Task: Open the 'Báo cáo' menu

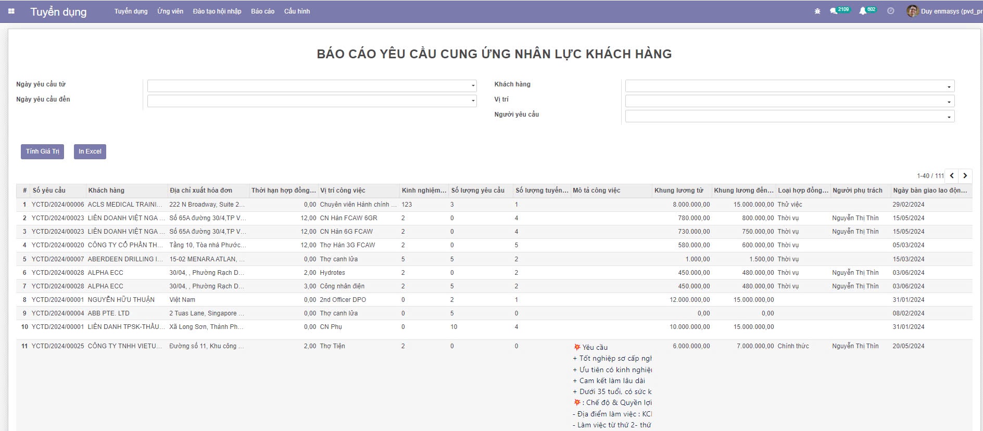Action: pyautogui.click(x=262, y=11)
